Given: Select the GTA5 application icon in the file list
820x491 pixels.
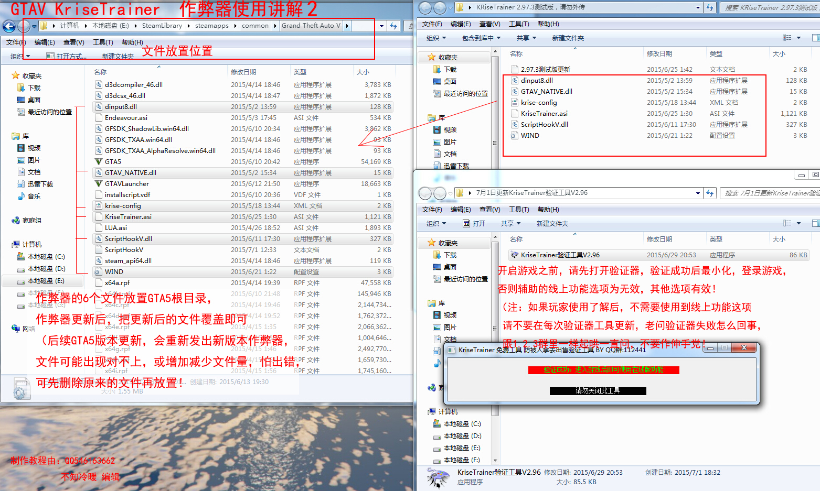Looking at the screenshot, I should point(99,161).
